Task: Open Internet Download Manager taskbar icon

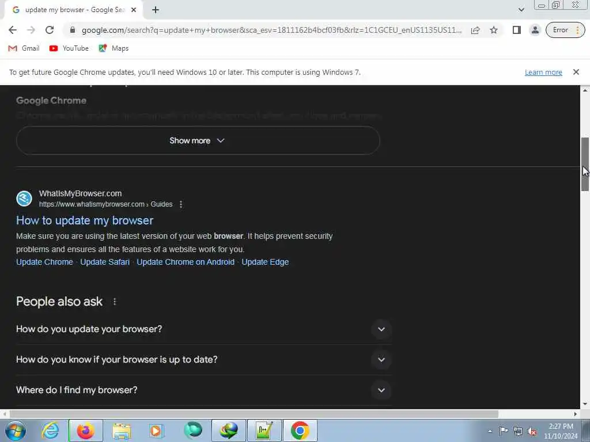Action: [229, 430]
